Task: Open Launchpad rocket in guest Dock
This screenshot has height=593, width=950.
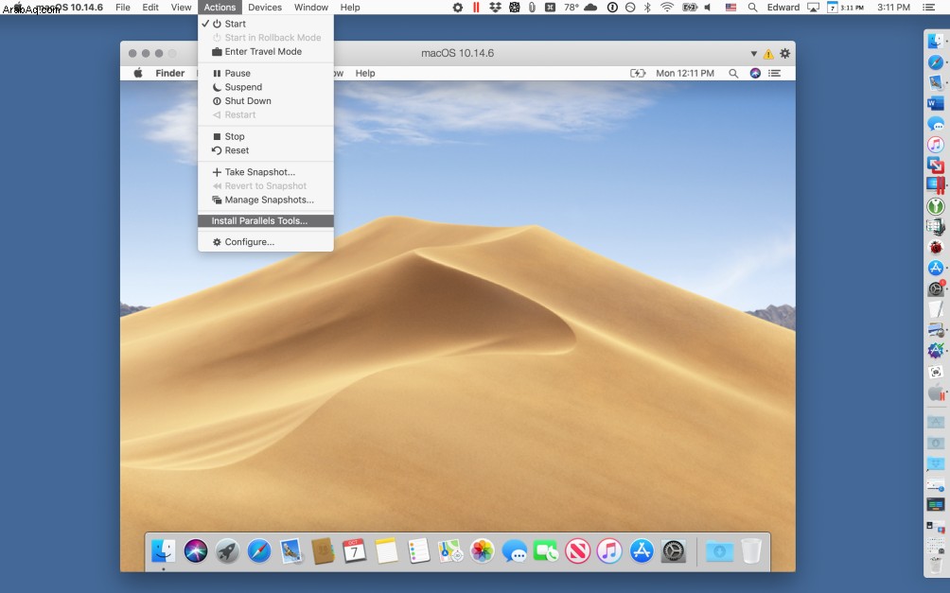Action: tap(227, 551)
